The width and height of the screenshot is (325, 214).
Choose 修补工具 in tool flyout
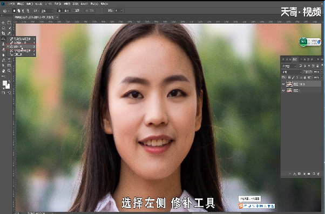coord(22,47)
